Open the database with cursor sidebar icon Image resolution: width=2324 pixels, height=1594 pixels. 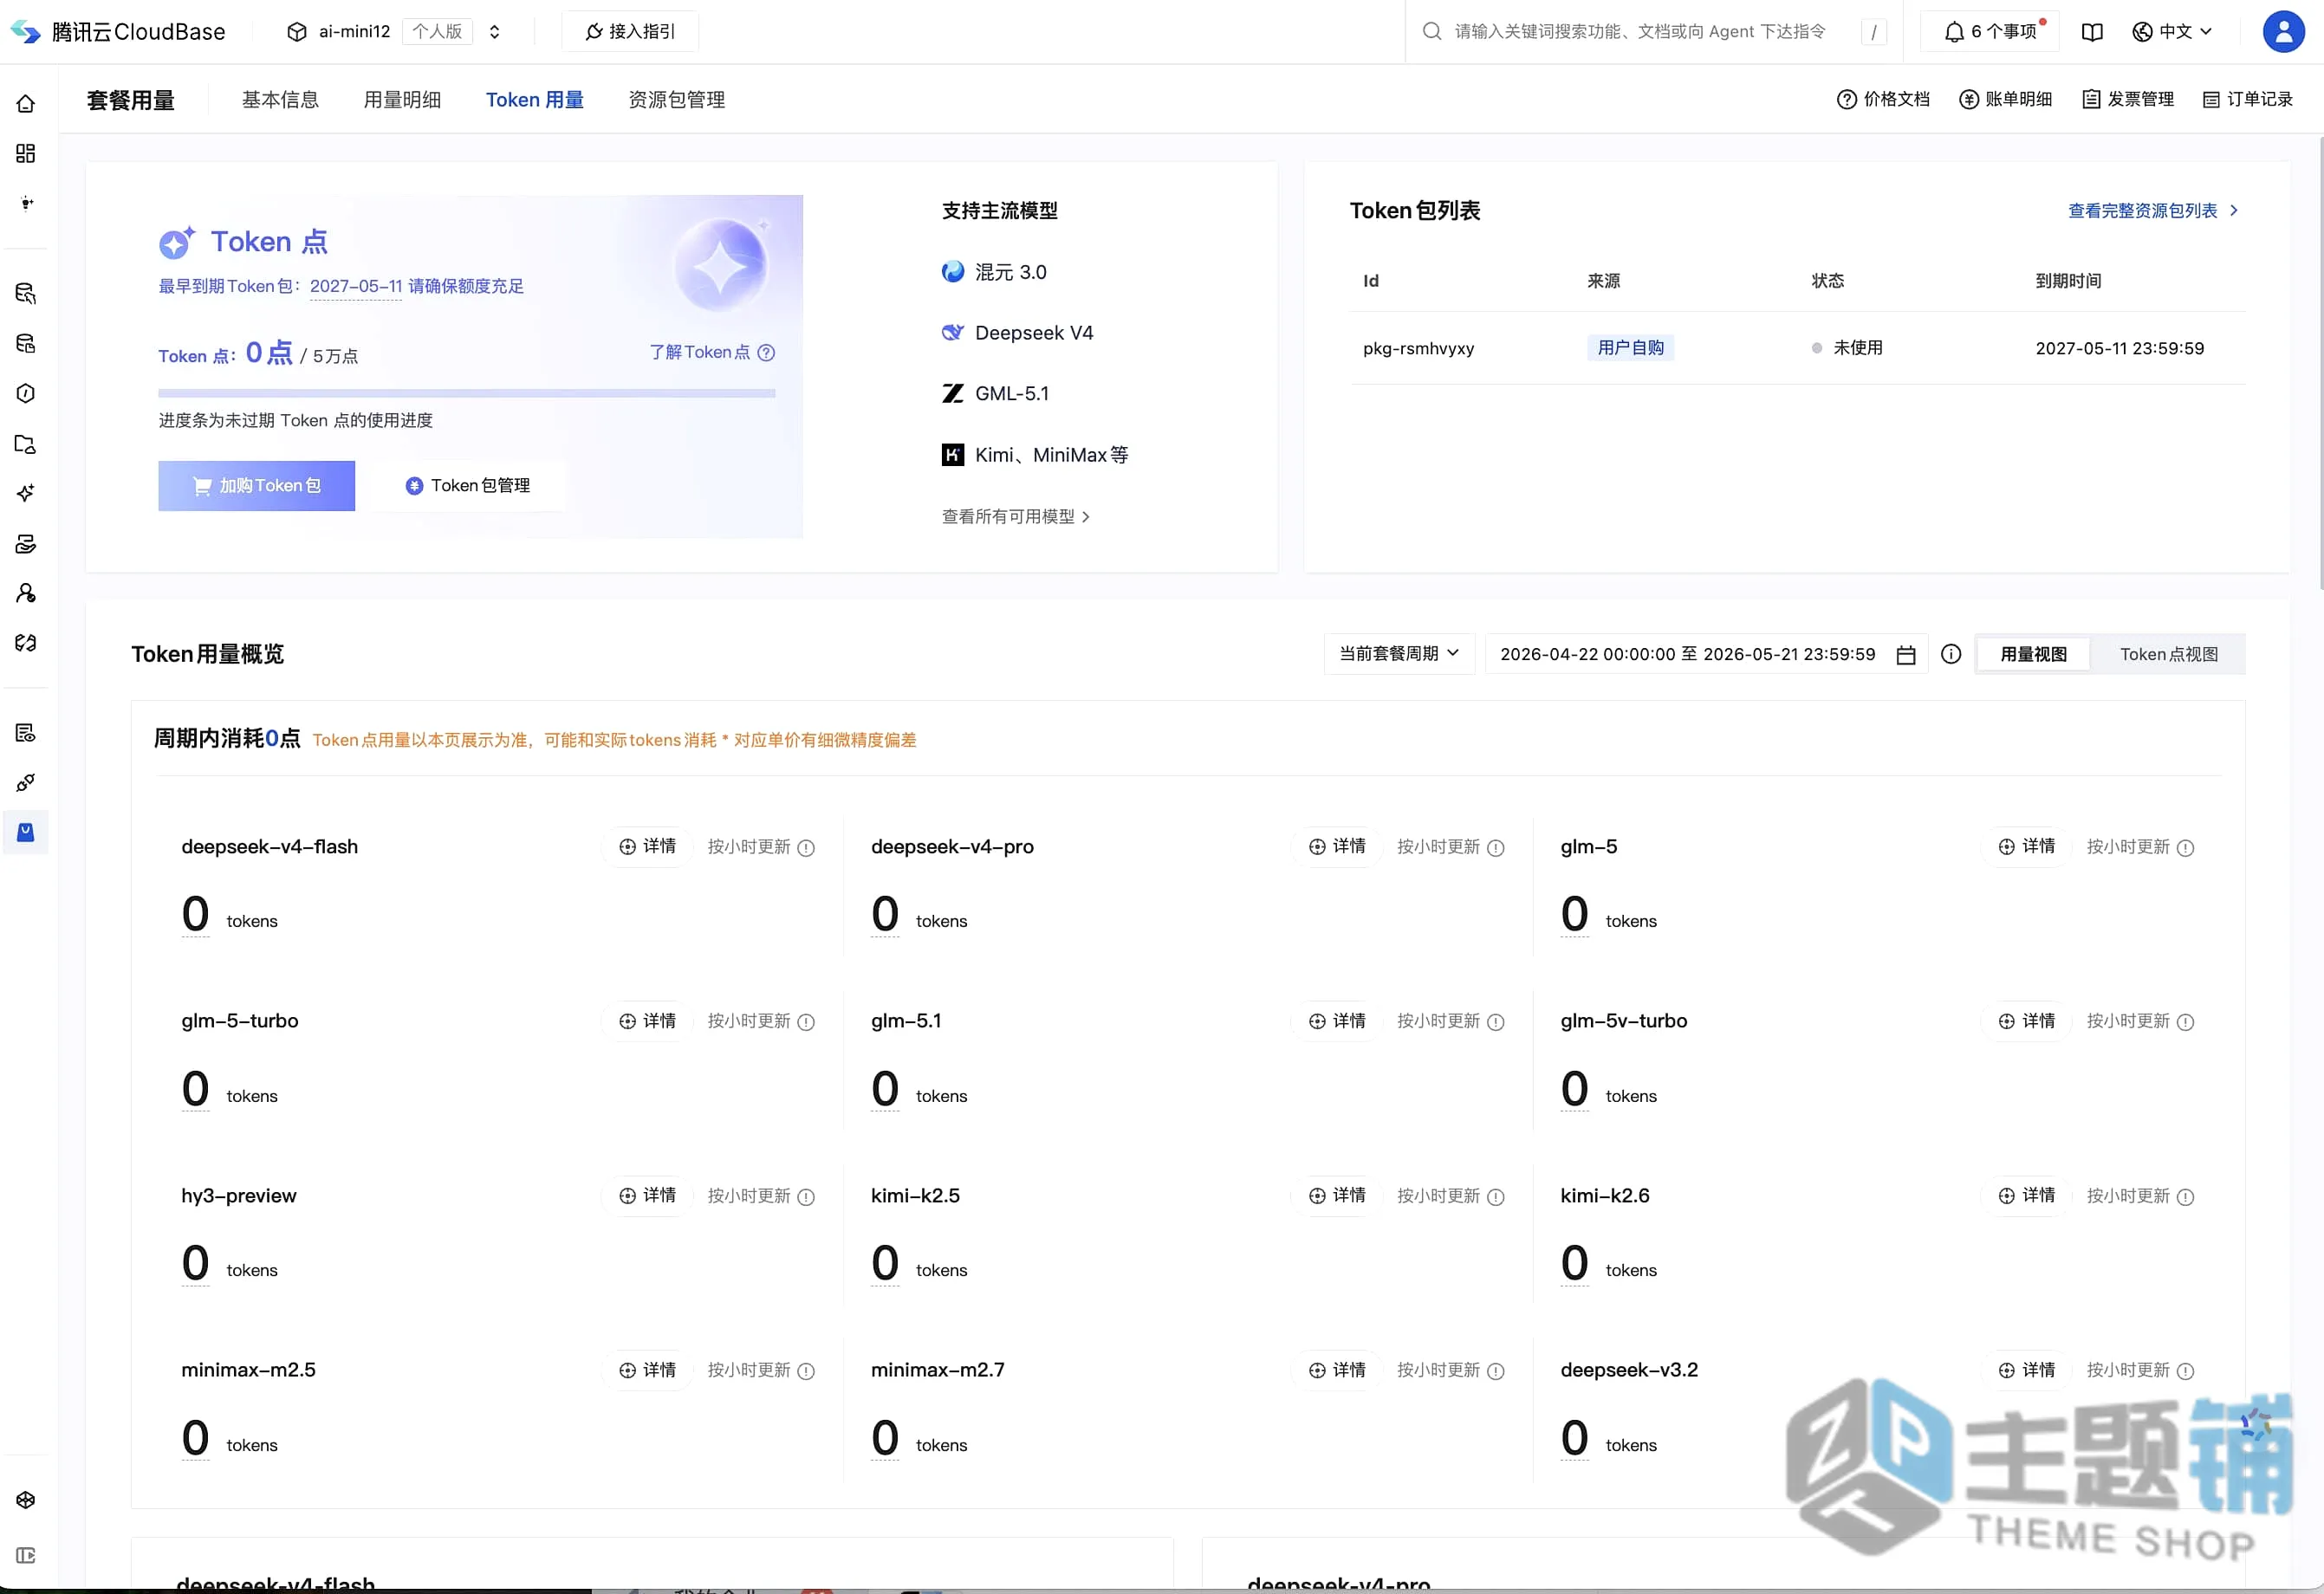[x=26, y=293]
